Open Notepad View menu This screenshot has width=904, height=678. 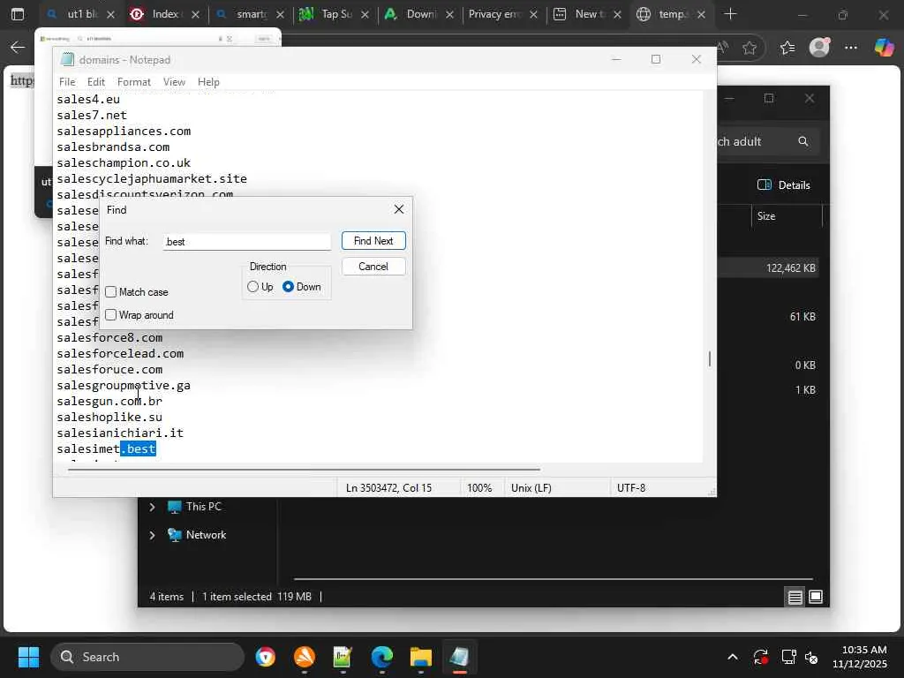tap(174, 82)
